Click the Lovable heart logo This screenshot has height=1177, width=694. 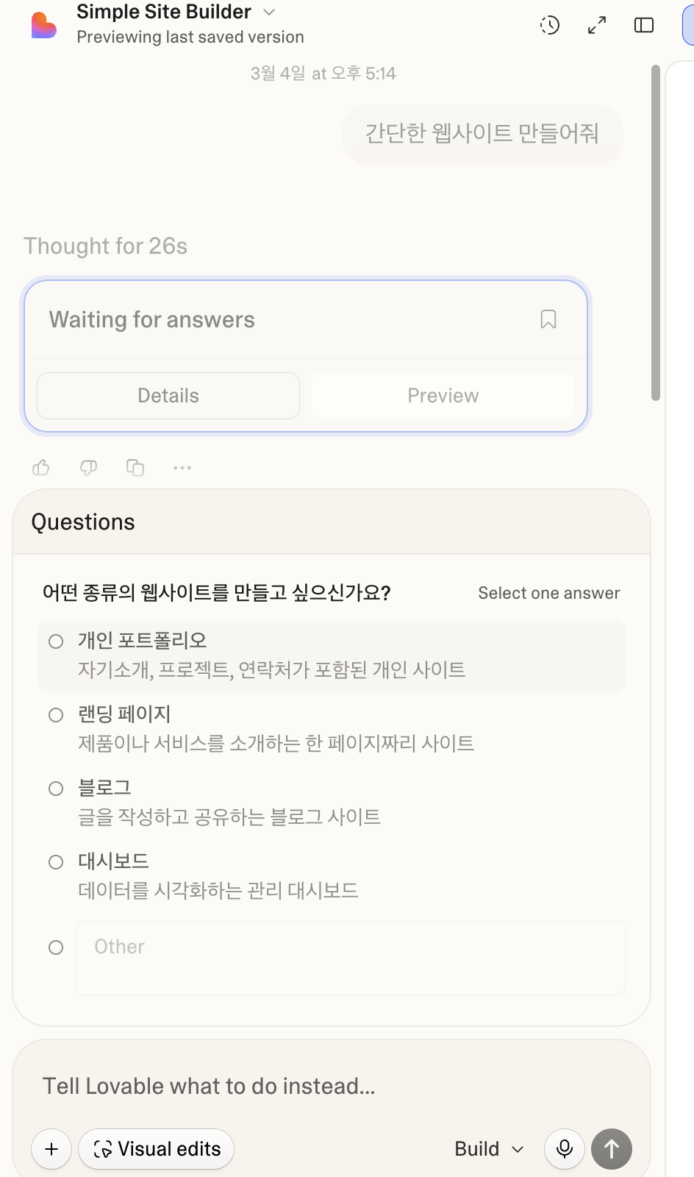[x=44, y=25]
